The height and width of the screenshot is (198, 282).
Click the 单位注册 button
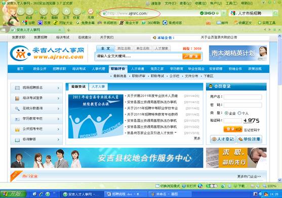point(249,139)
